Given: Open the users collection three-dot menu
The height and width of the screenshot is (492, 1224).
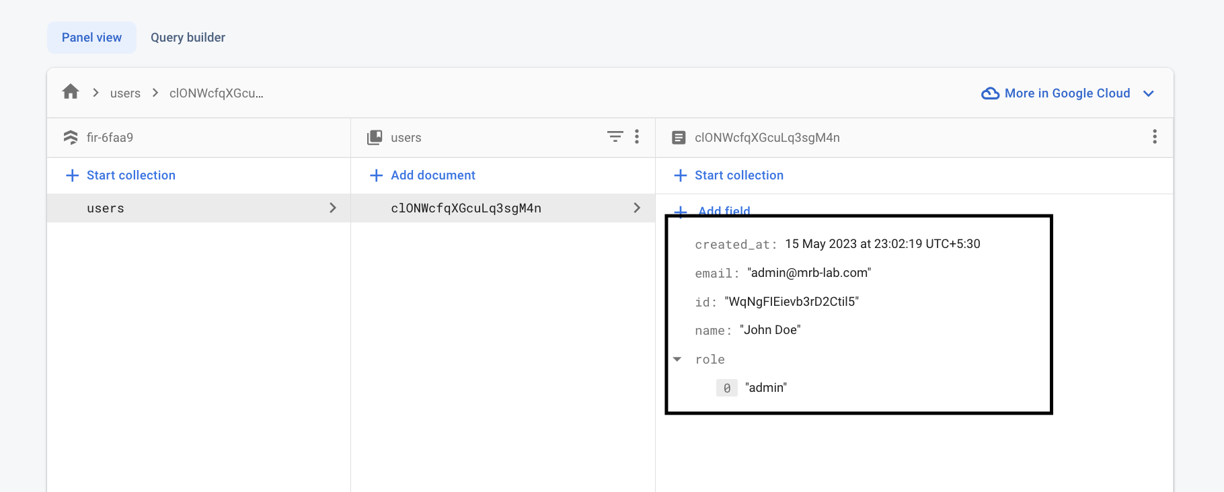Looking at the screenshot, I should 637,137.
